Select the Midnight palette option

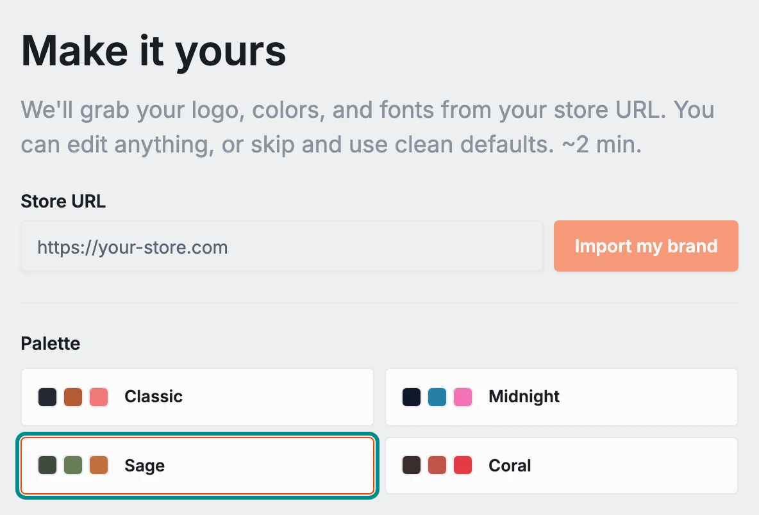coord(562,397)
